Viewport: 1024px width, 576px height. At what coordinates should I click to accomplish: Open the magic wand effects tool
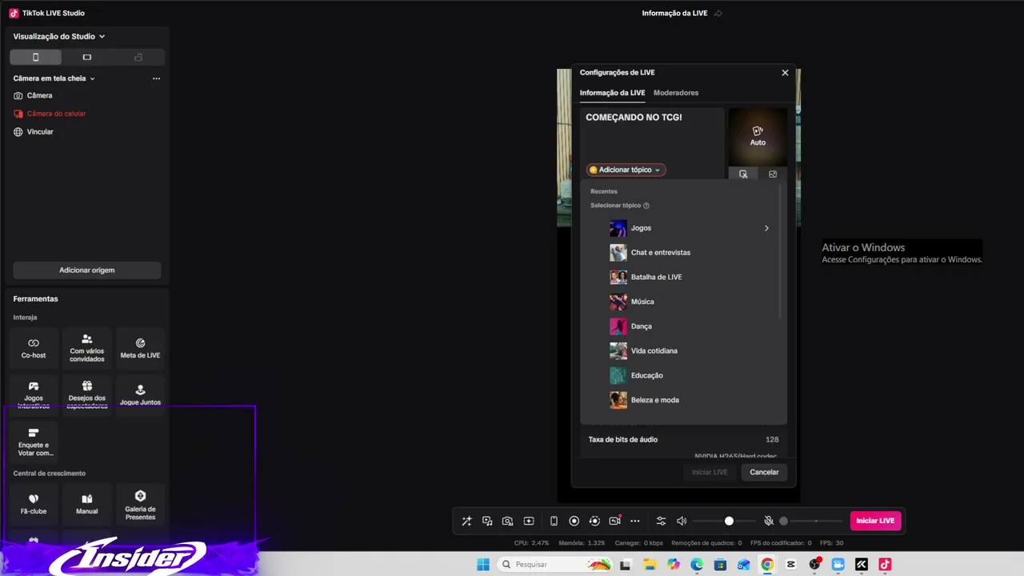pyautogui.click(x=466, y=521)
